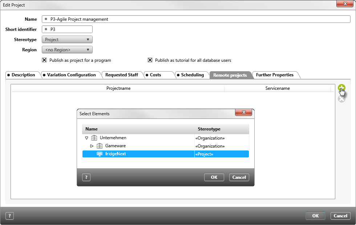Click the project Name input field
This screenshot has width=356, height=225.
click(x=196, y=19)
